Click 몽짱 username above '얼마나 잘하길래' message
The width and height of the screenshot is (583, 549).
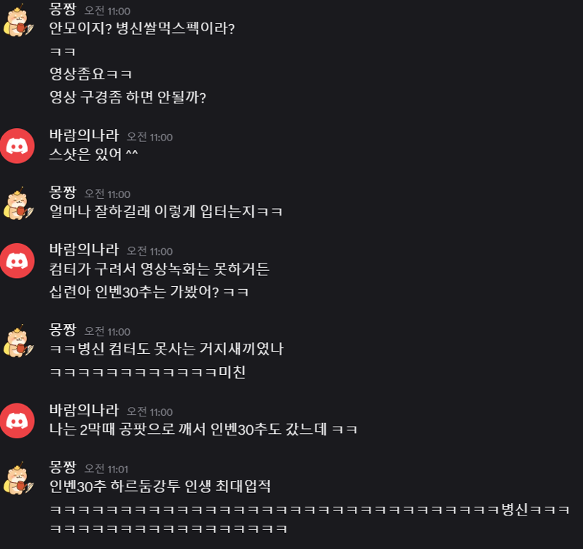(63, 192)
